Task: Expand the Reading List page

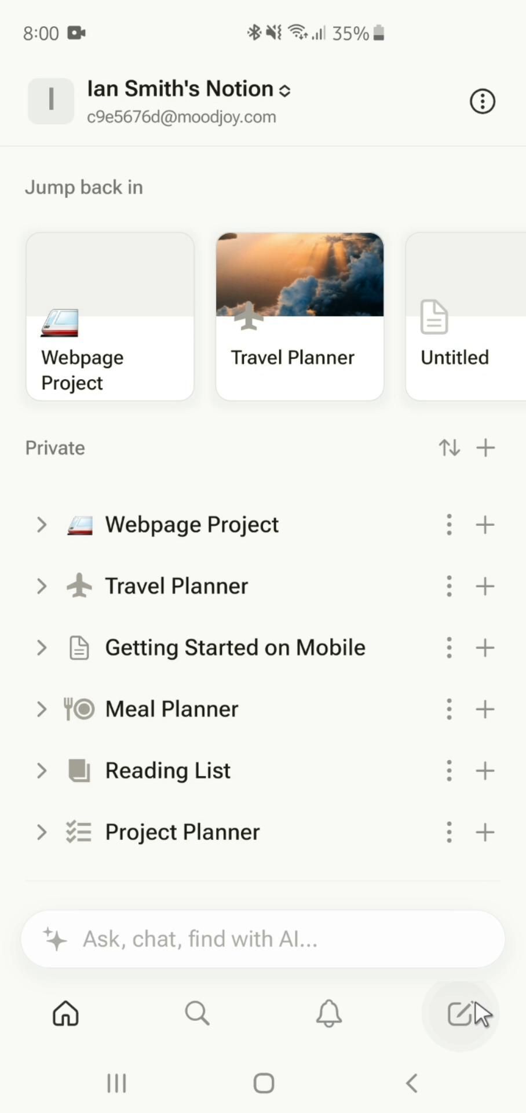Action: click(41, 770)
